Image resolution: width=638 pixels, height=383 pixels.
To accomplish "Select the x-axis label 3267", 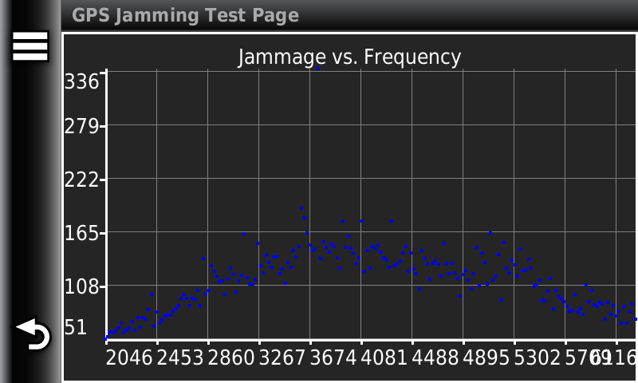I will point(282,358).
